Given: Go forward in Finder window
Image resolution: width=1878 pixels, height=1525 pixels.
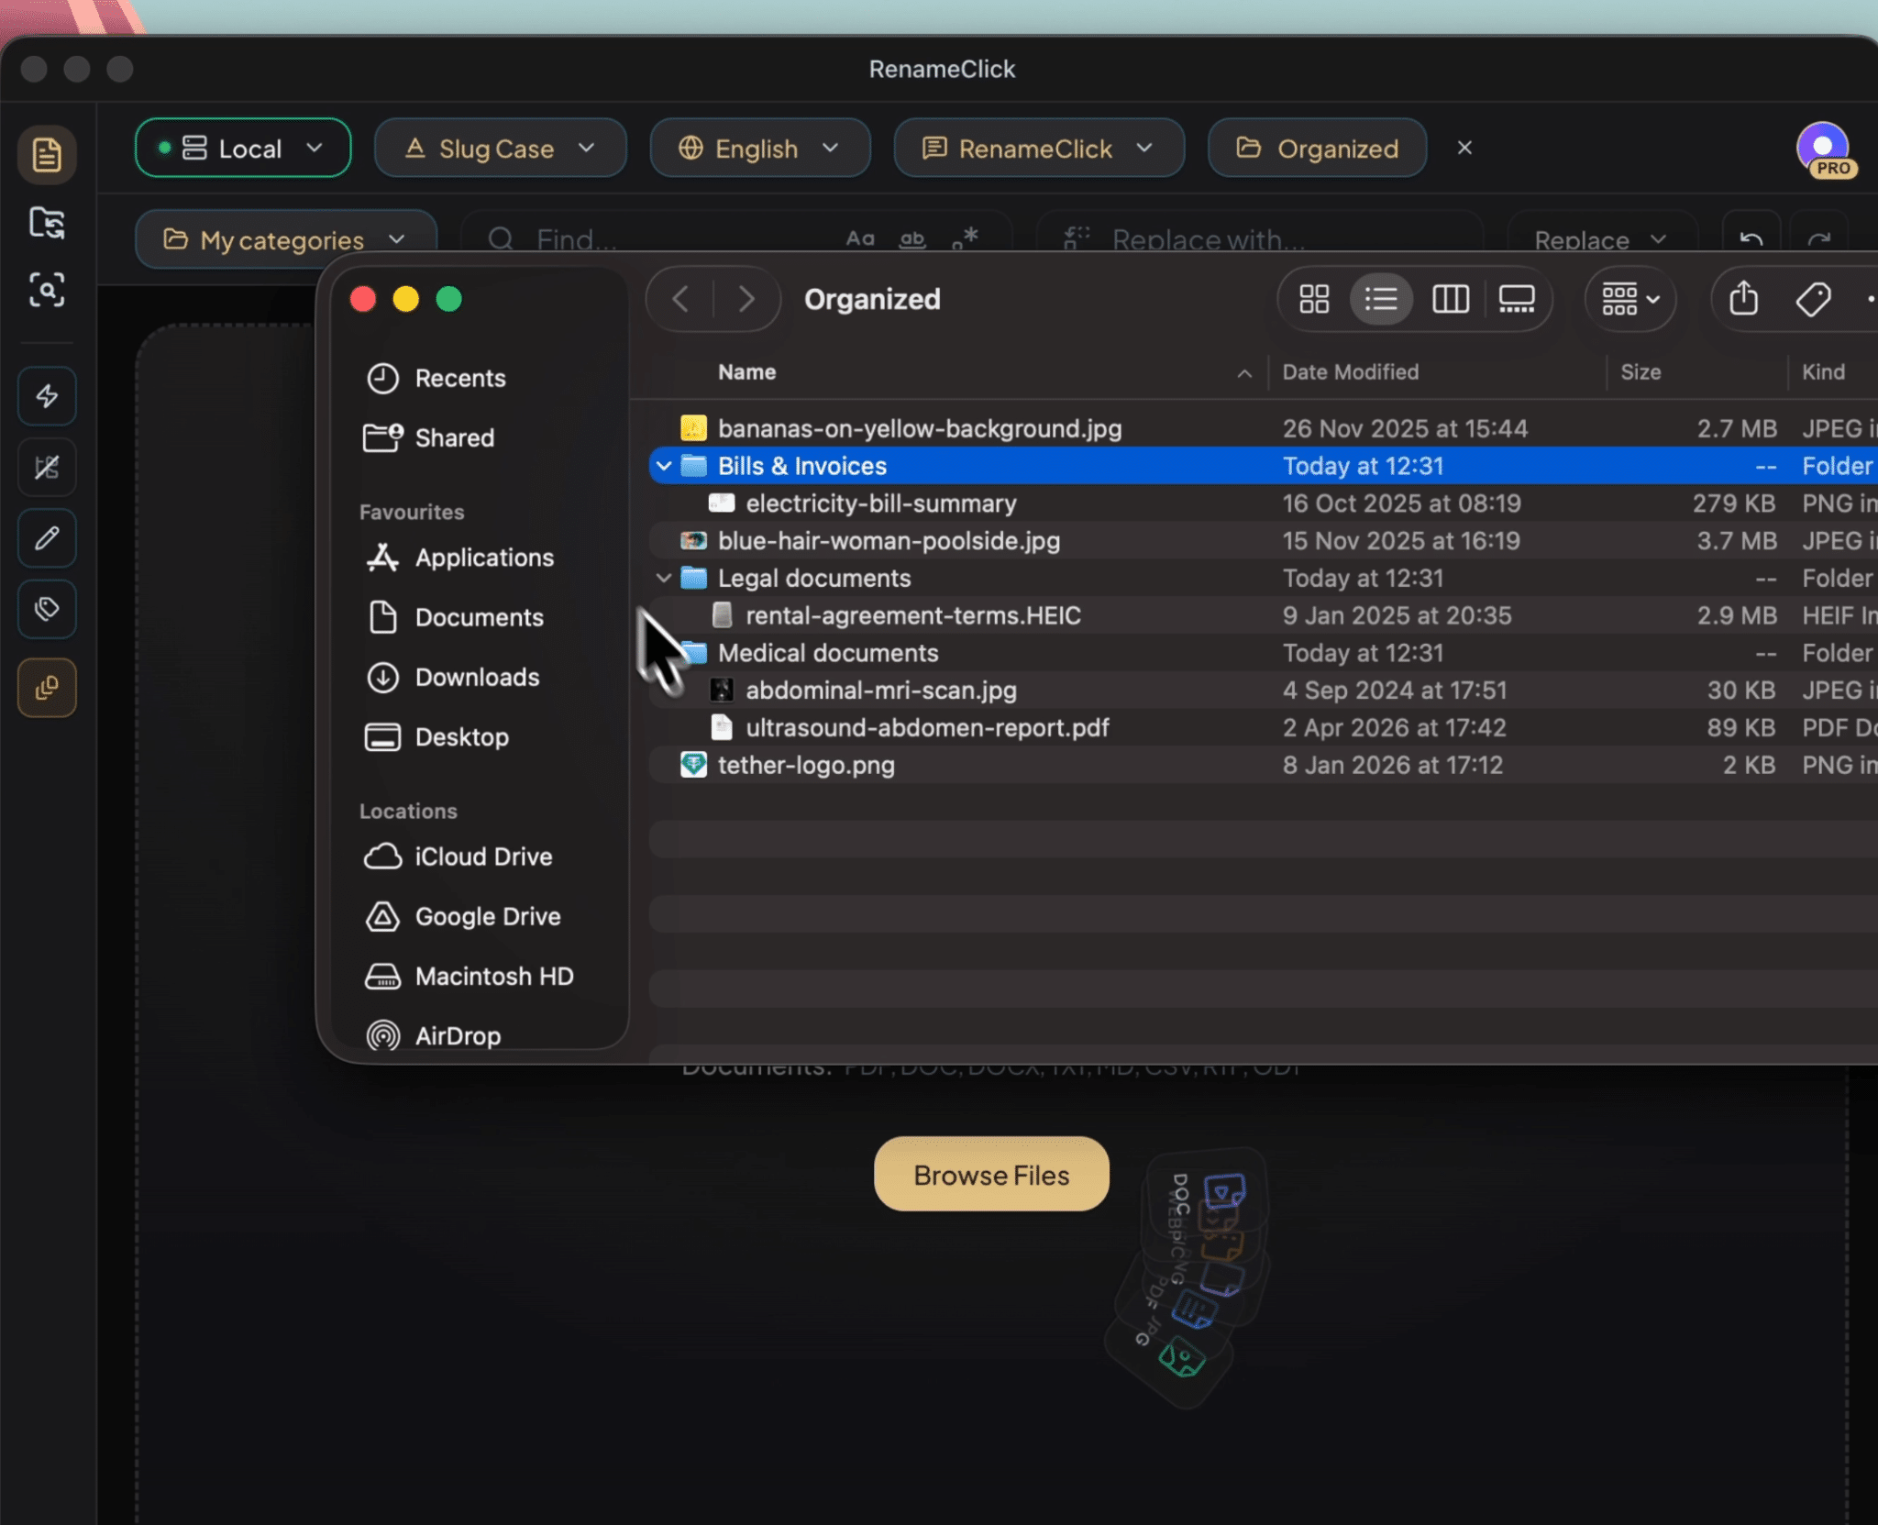Looking at the screenshot, I should pos(746,299).
